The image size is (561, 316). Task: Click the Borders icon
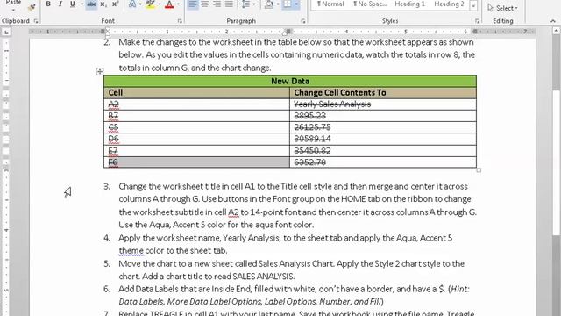click(x=288, y=4)
